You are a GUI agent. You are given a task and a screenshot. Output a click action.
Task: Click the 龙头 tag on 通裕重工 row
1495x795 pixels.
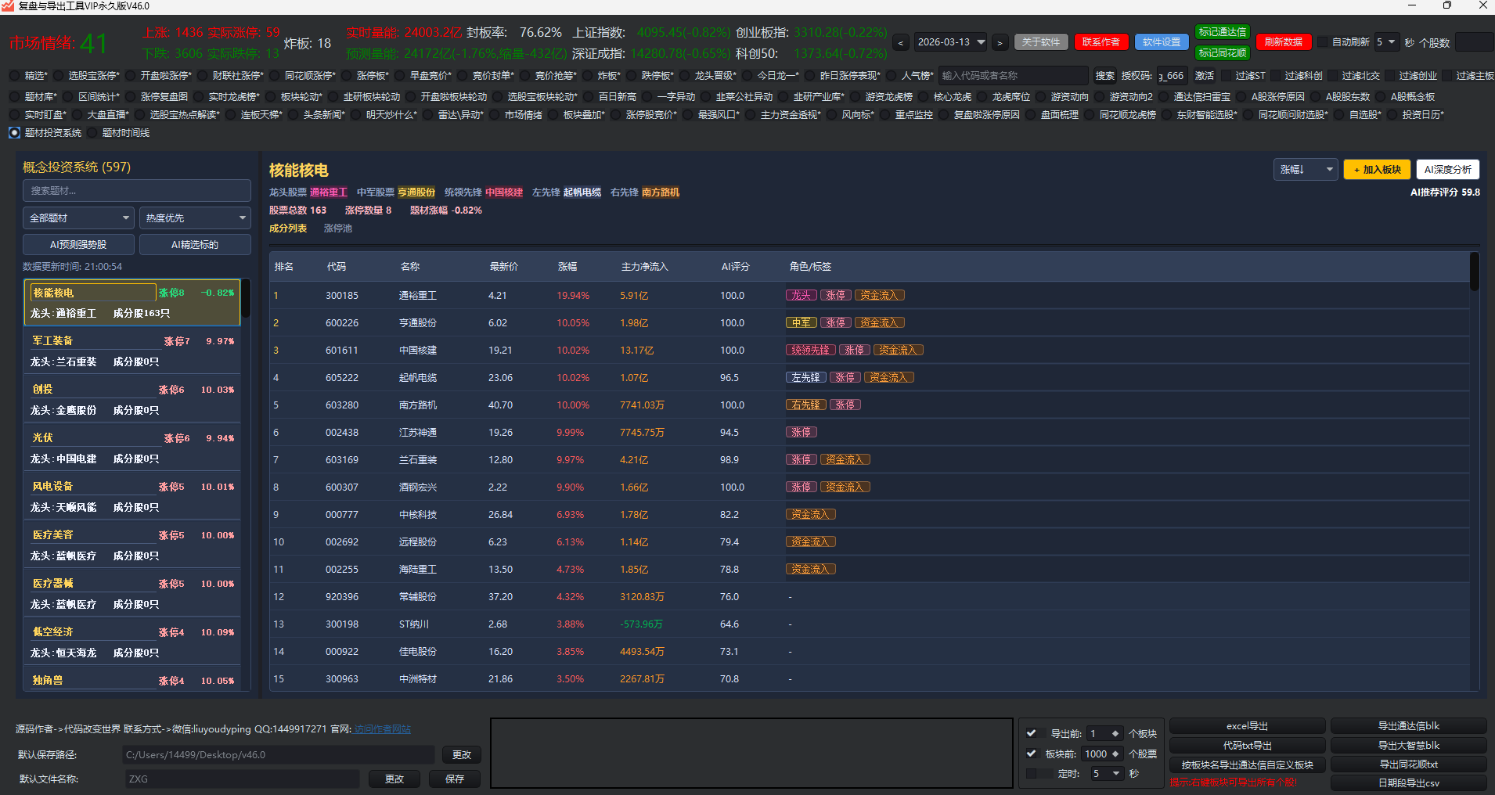[801, 296]
